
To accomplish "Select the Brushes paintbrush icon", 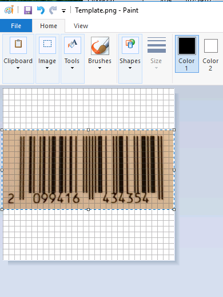I will (100, 46).
